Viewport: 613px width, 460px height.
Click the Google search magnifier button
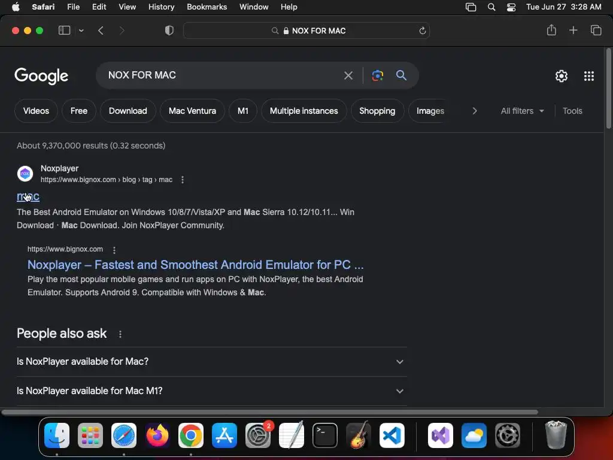(x=401, y=75)
